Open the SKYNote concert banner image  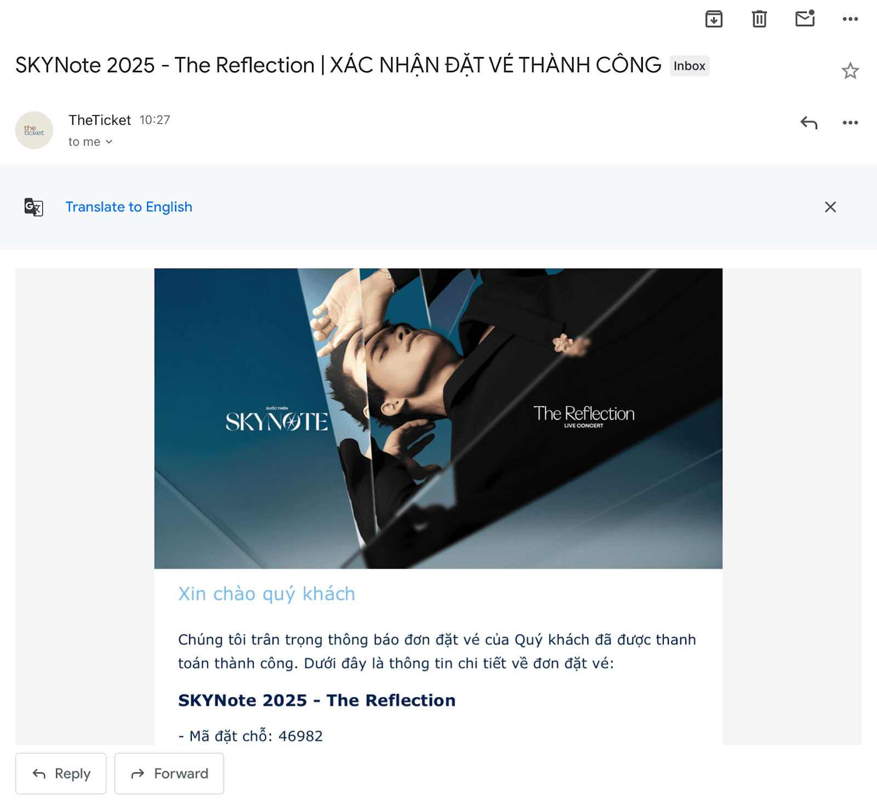pos(438,419)
